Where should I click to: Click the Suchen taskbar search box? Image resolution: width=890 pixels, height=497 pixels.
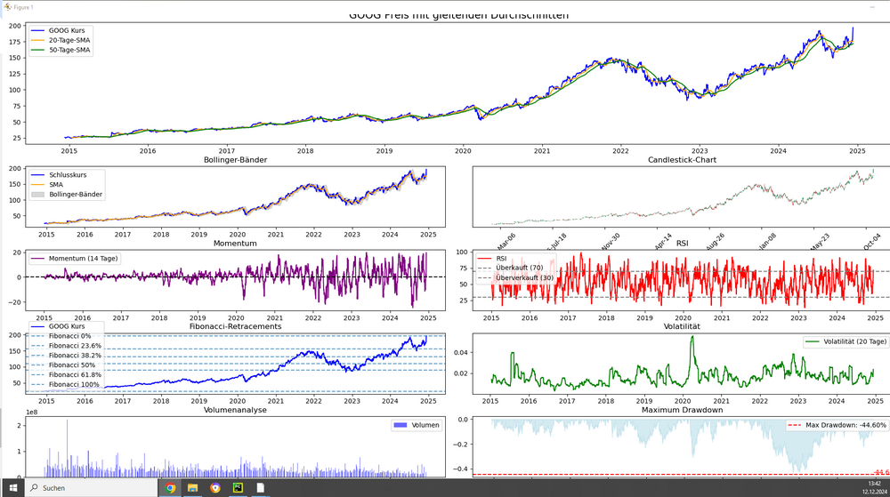(x=91, y=487)
